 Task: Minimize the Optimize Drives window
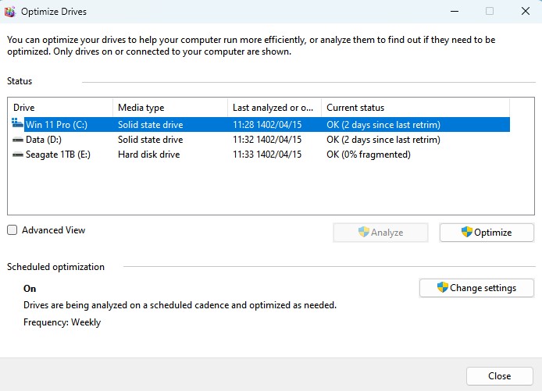(455, 12)
